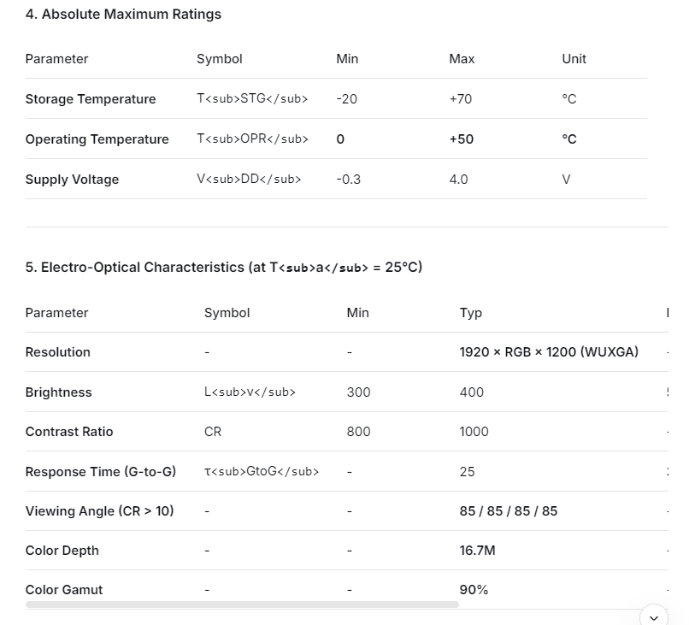Click the table's horizontal scrollbar

point(242,604)
